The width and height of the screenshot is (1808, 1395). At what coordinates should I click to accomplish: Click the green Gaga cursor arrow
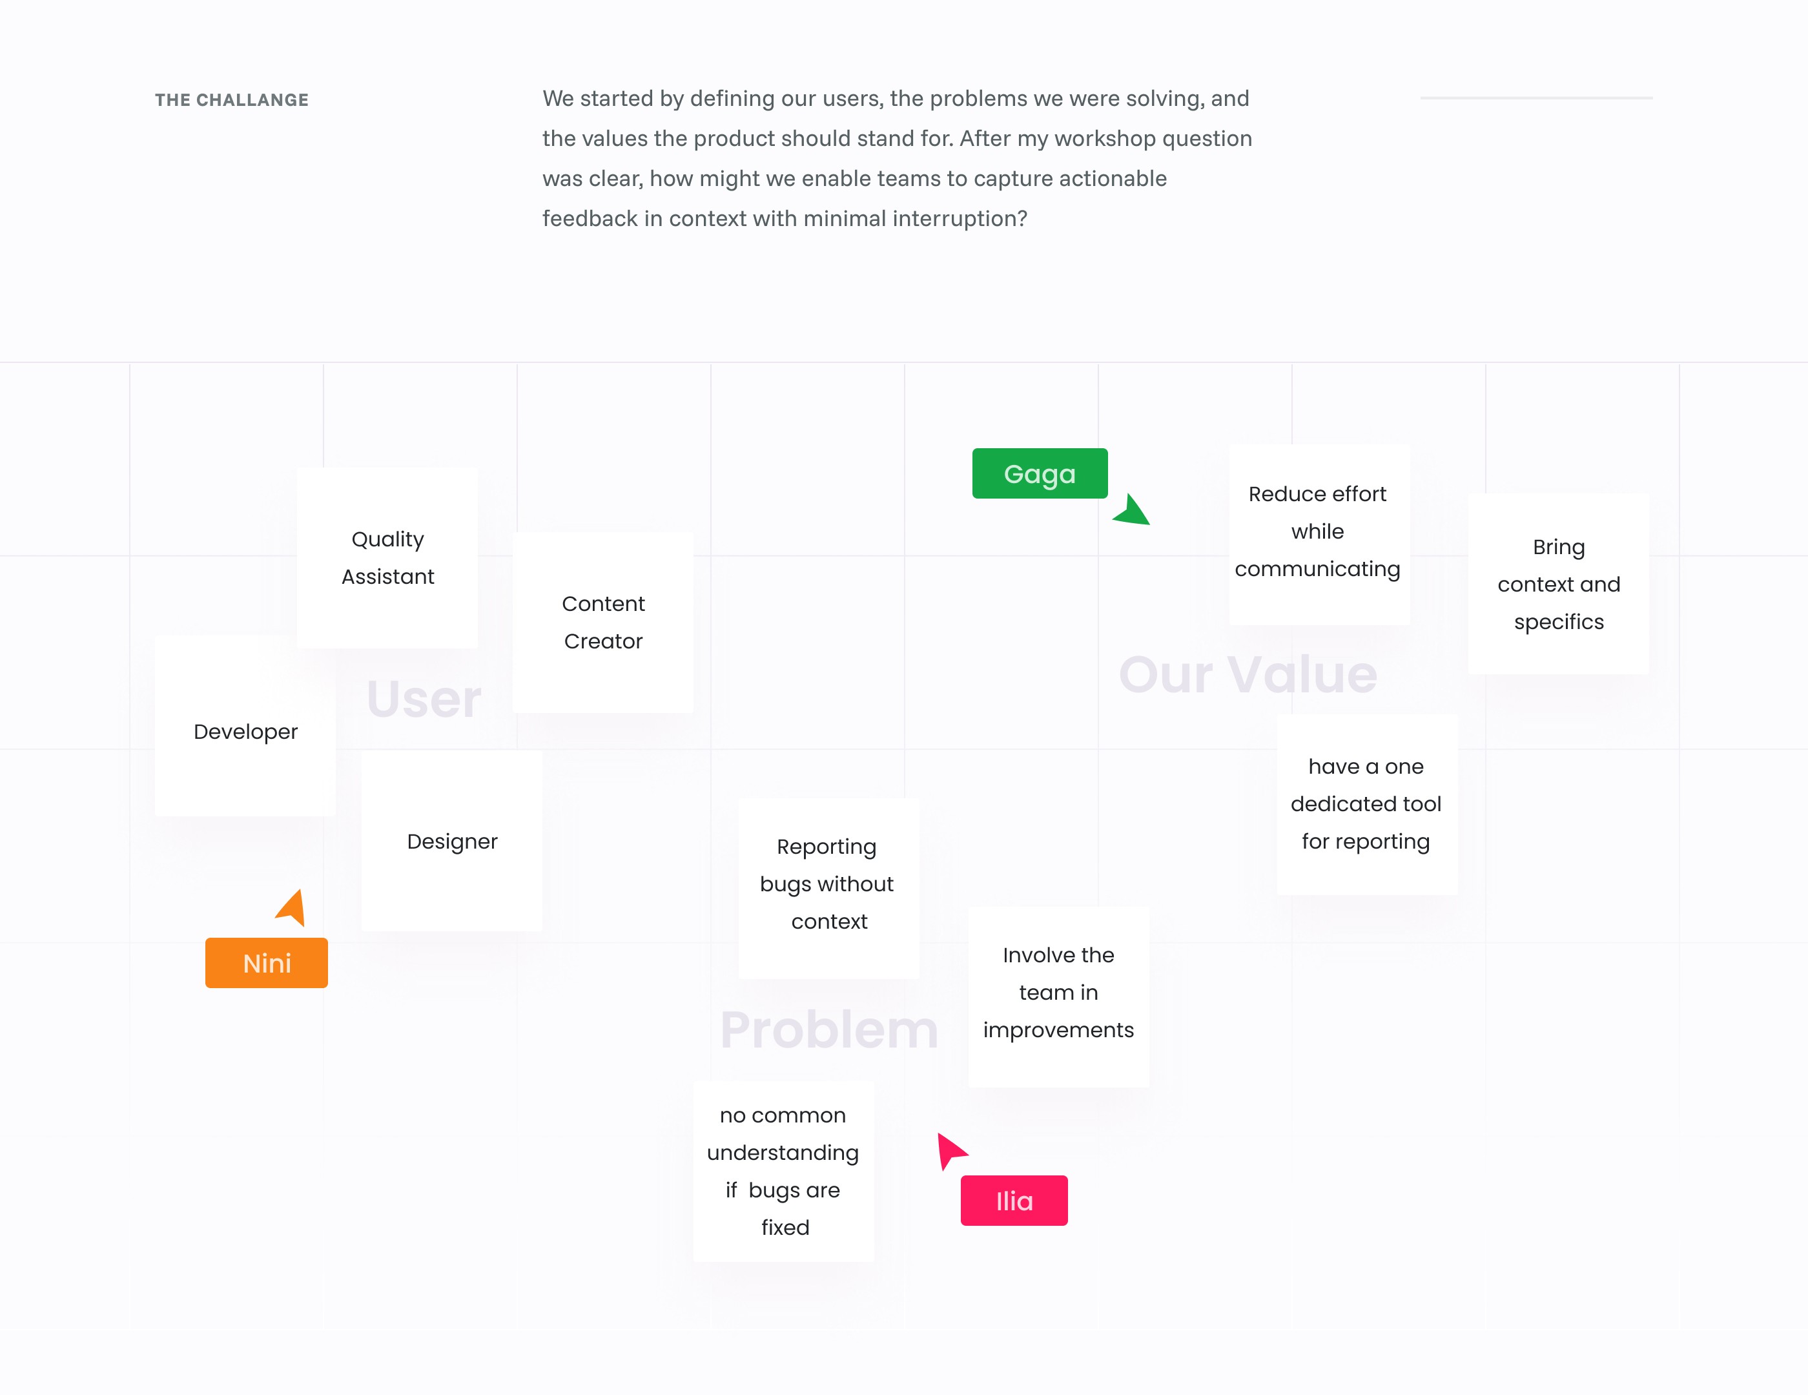coord(1133,510)
